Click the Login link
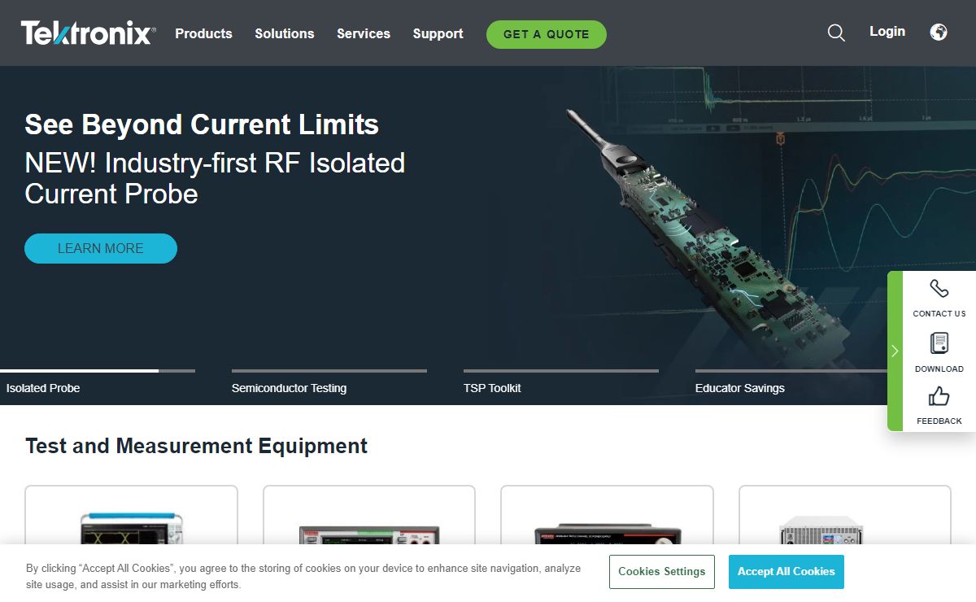The height and width of the screenshot is (602, 976). coord(887,32)
